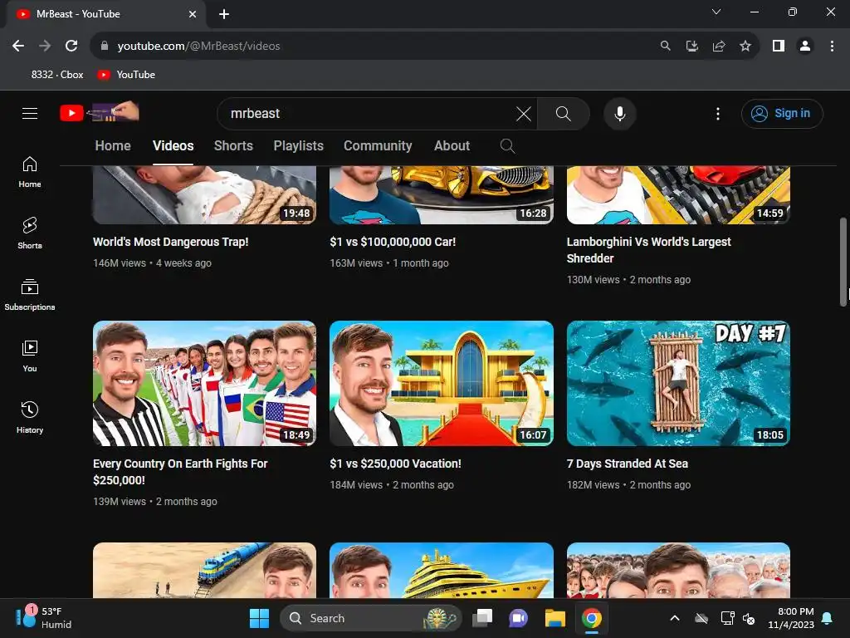Show hidden system tray icons
This screenshot has width=850, height=638.
click(675, 618)
